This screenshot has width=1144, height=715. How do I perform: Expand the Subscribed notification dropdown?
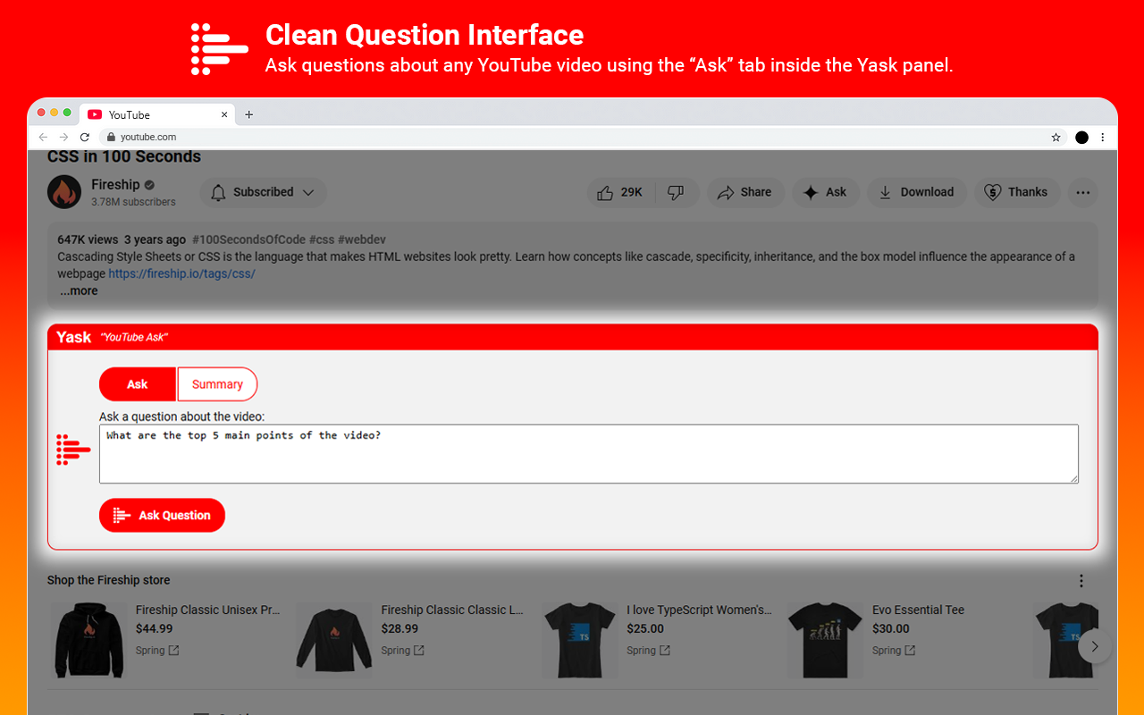point(263,192)
